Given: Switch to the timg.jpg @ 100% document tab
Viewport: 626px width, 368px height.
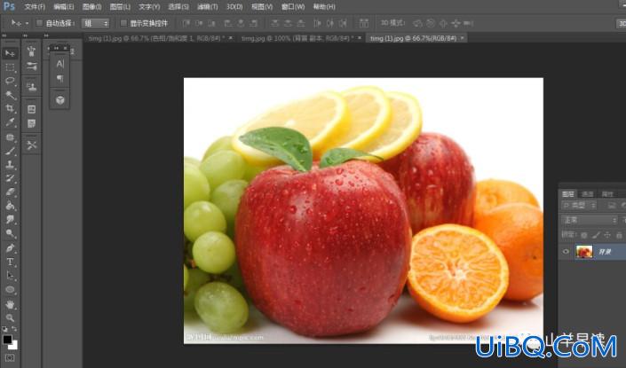Looking at the screenshot, I should coord(297,38).
